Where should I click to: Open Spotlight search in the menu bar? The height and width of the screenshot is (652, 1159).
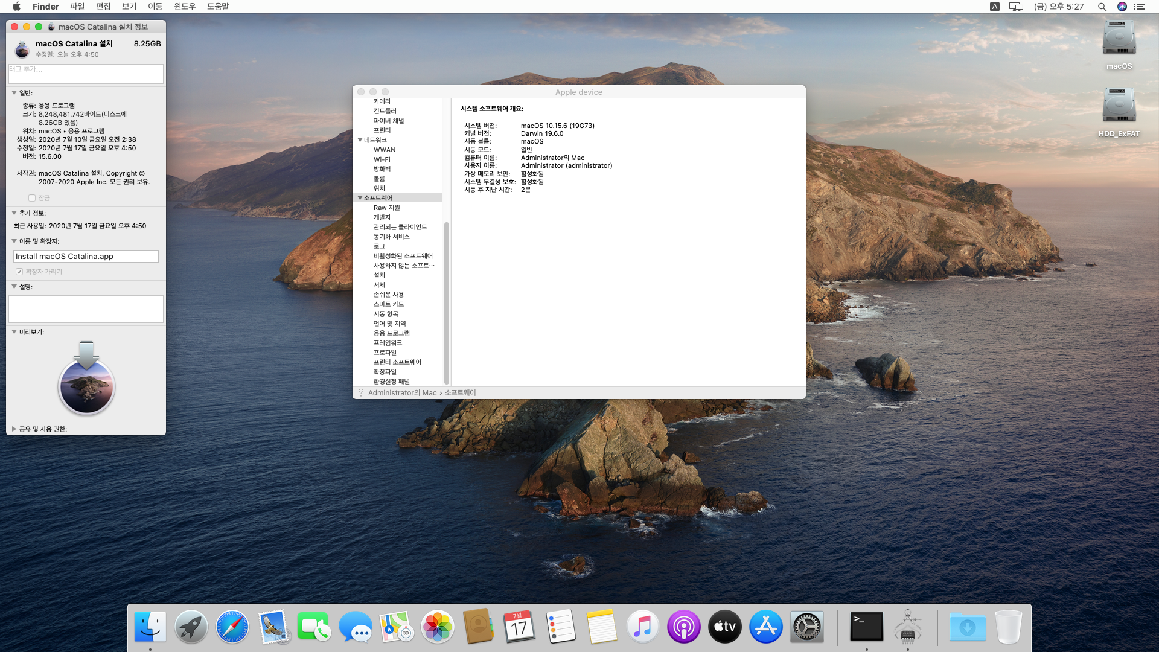coord(1102,7)
